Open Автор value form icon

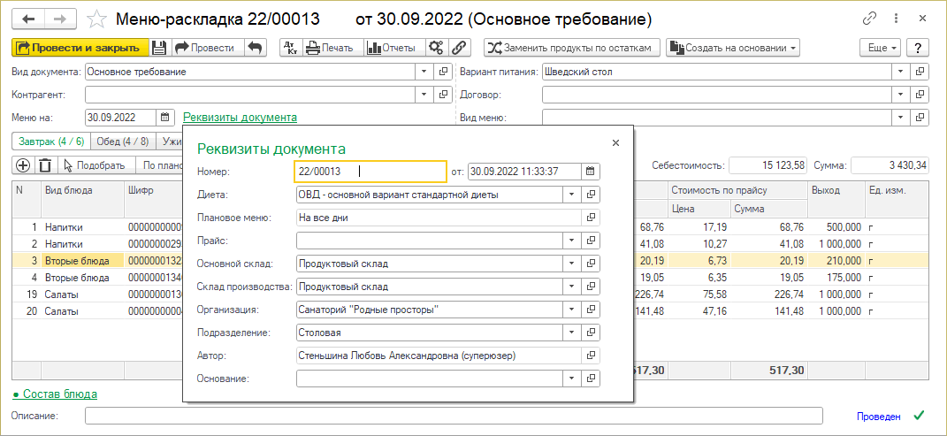(592, 356)
